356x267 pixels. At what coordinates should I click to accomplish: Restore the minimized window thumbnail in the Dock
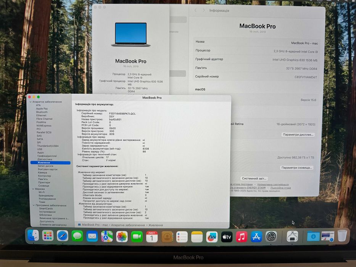(x=328, y=236)
